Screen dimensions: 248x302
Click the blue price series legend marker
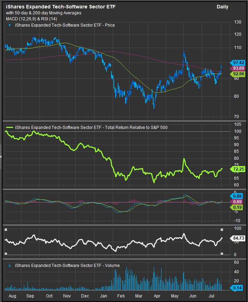pos(9,25)
